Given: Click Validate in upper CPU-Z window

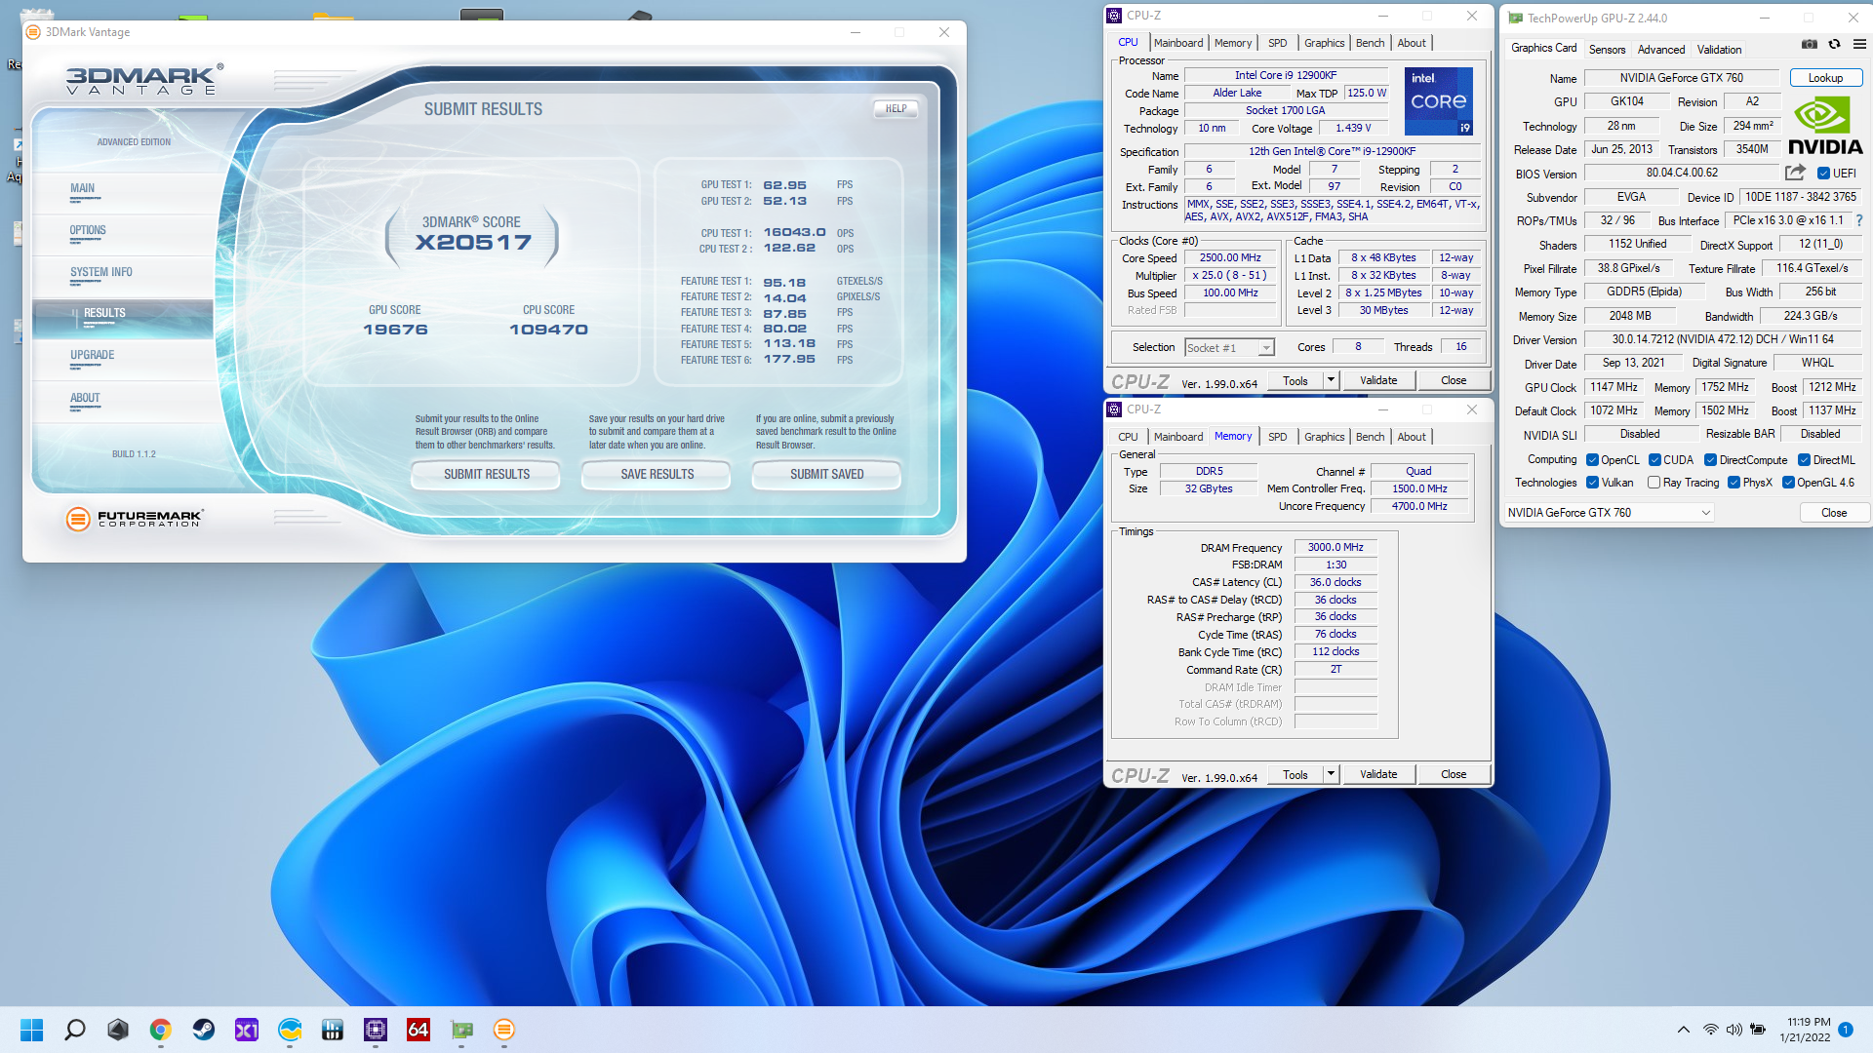Looking at the screenshot, I should point(1377,380).
